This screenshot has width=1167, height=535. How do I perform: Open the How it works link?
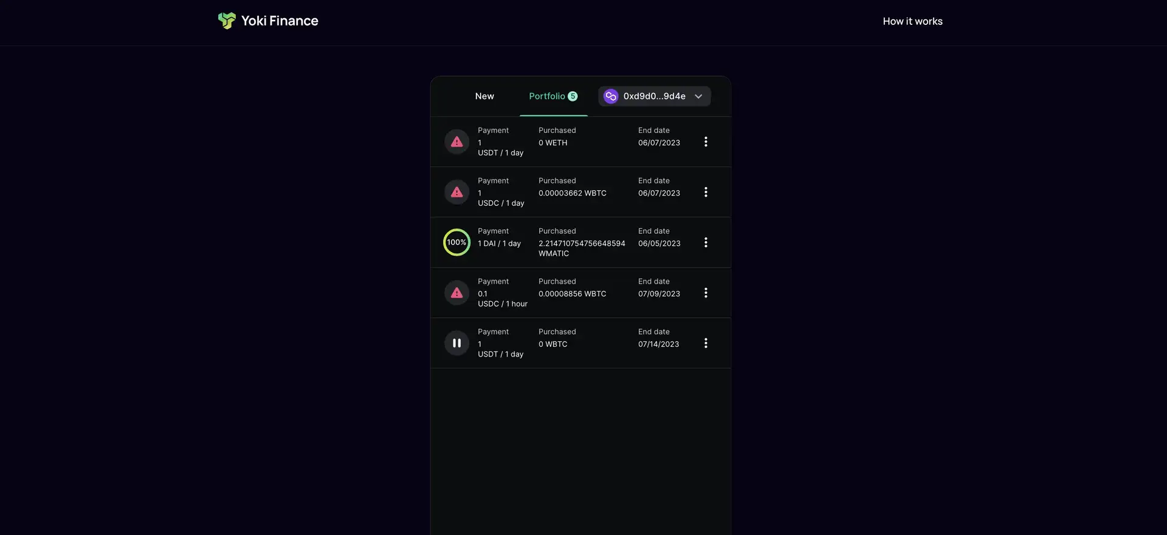click(912, 21)
